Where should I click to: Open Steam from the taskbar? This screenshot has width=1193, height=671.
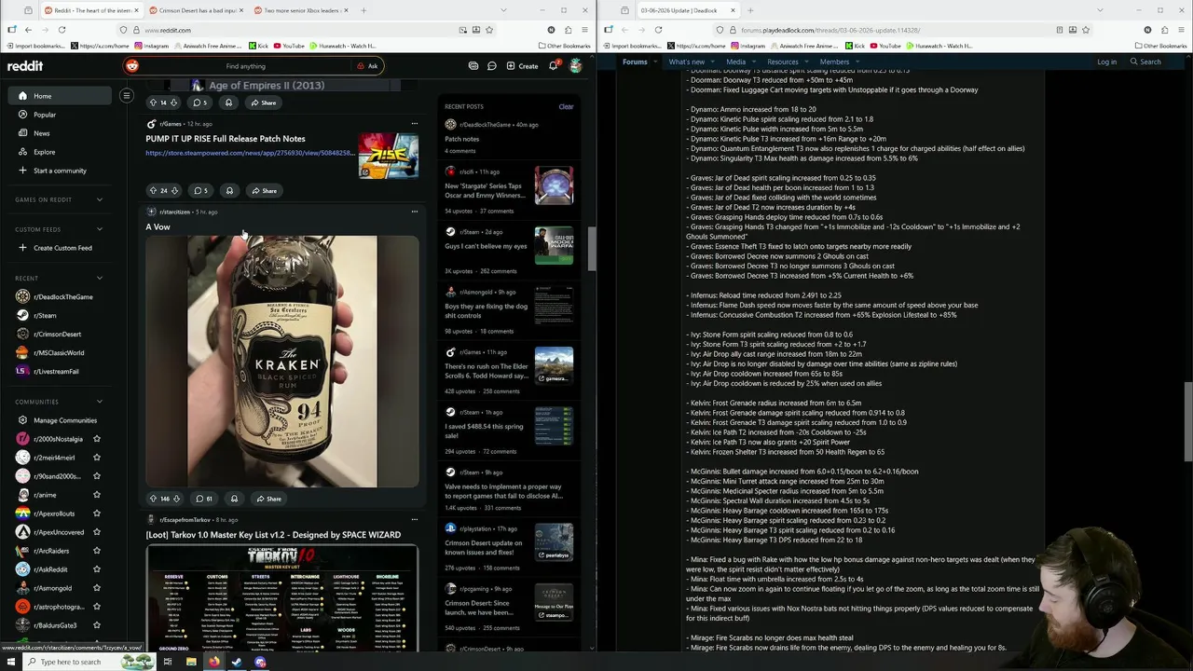click(237, 662)
